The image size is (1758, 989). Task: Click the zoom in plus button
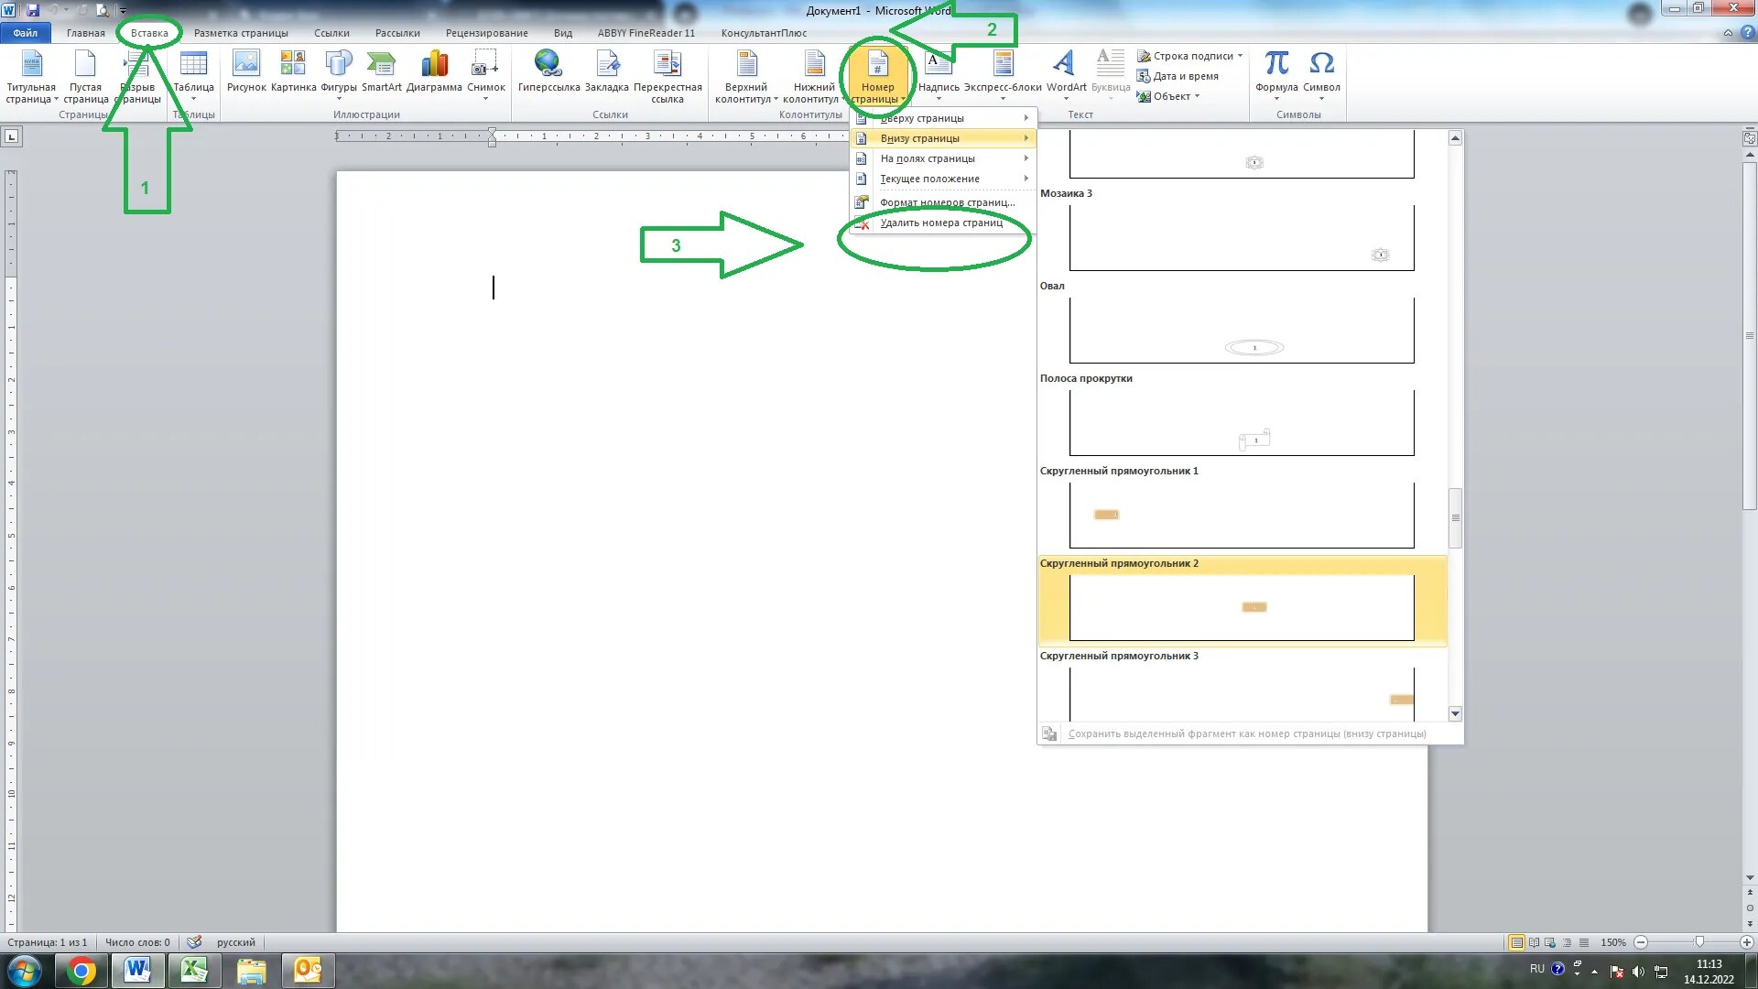tap(1746, 942)
